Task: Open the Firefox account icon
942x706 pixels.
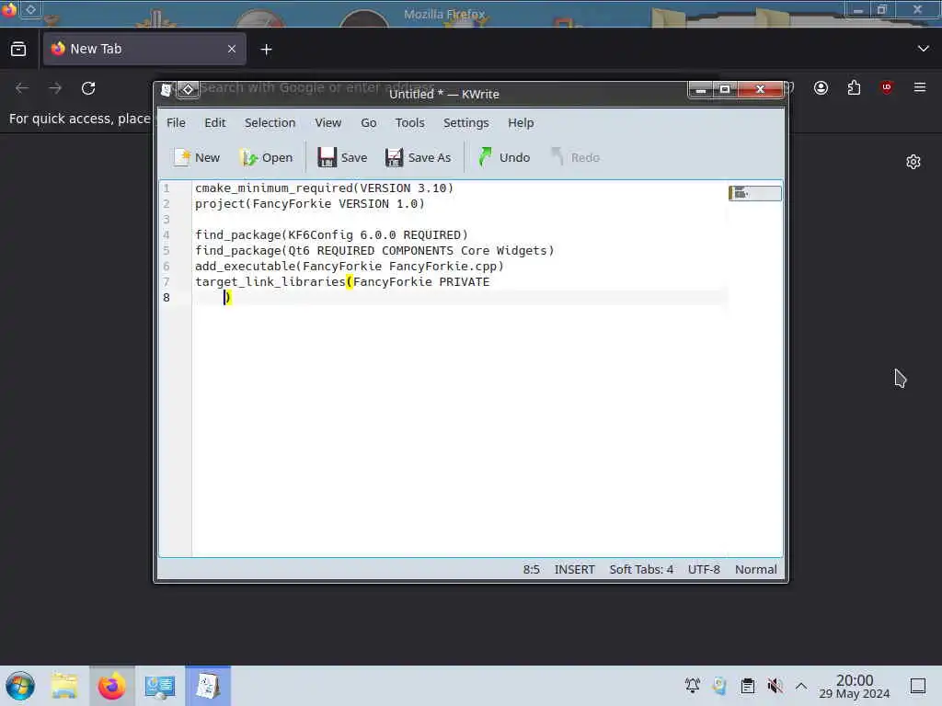Action: click(x=821, y=88)
